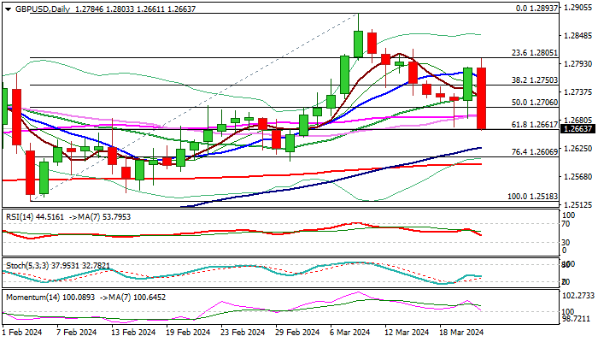The height and width of the screenshot is (342, 598).
Task: Click the 100.0 Fibonacci level label
Action: [x=533, y=196]
